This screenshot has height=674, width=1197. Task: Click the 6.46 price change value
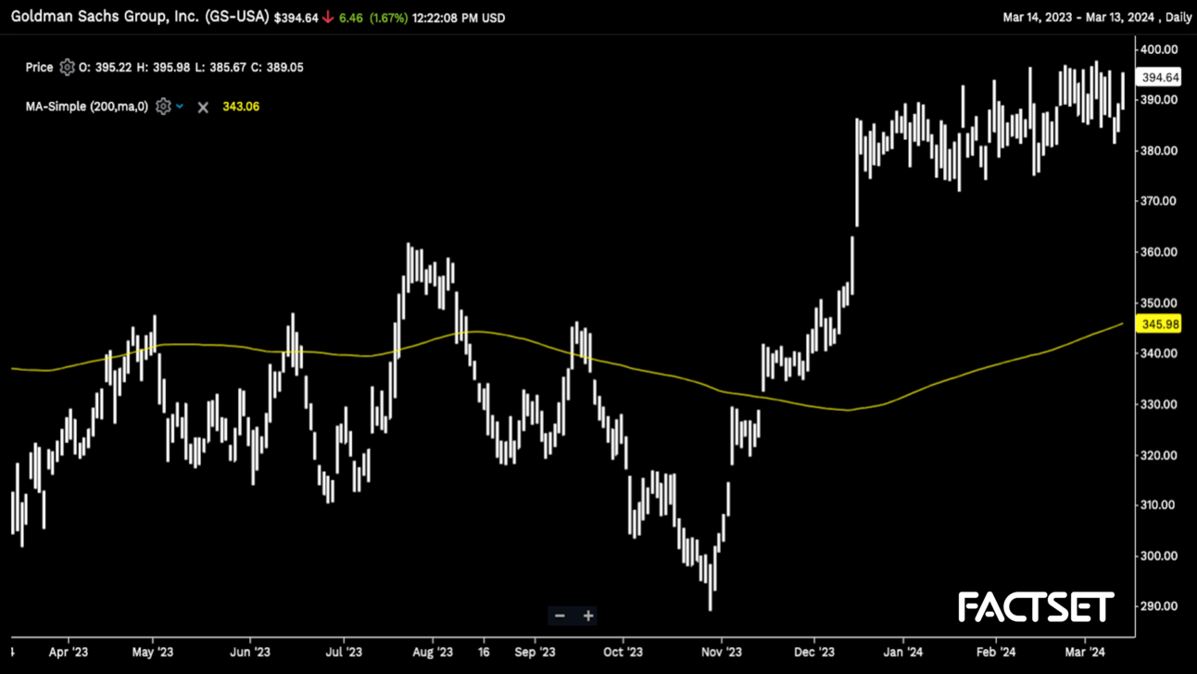click(351, 18)
